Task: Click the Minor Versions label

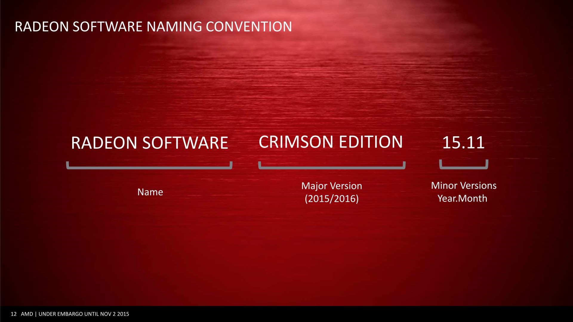Action: [463, 186]
